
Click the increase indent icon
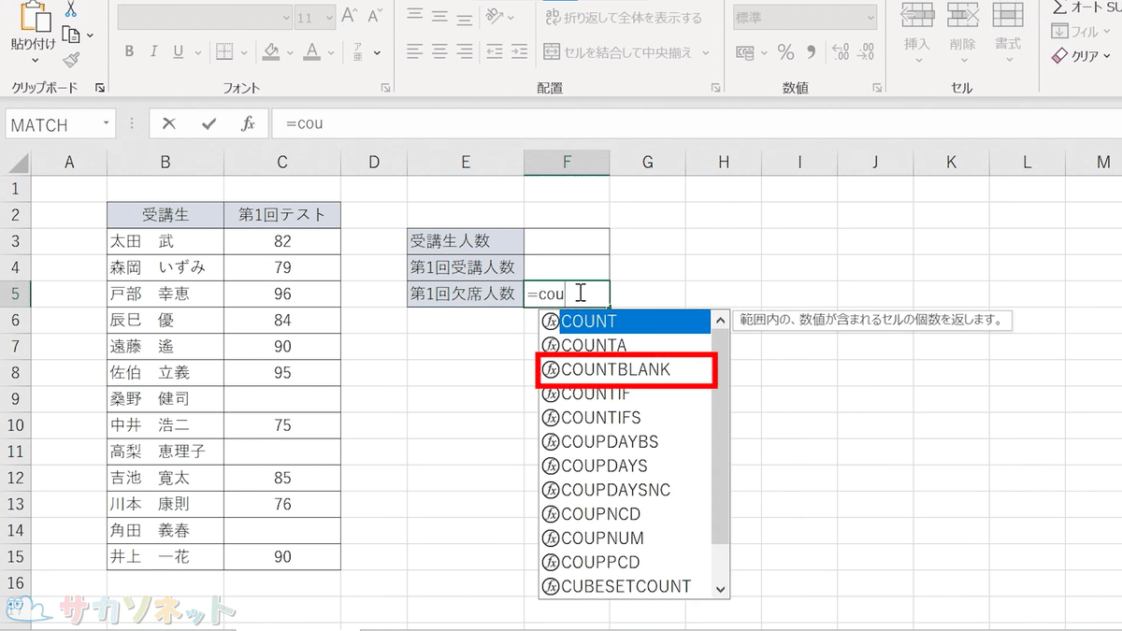point(522,52)
